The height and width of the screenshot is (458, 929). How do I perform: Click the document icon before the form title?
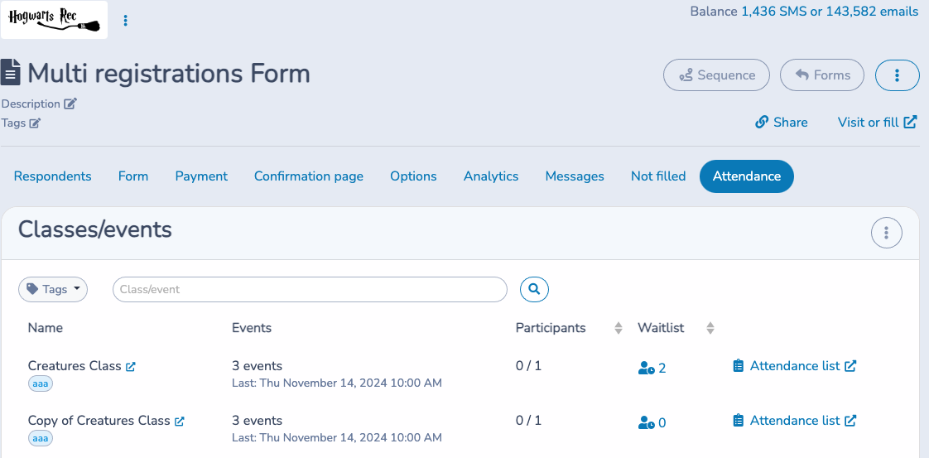click(x=11, y=72)
